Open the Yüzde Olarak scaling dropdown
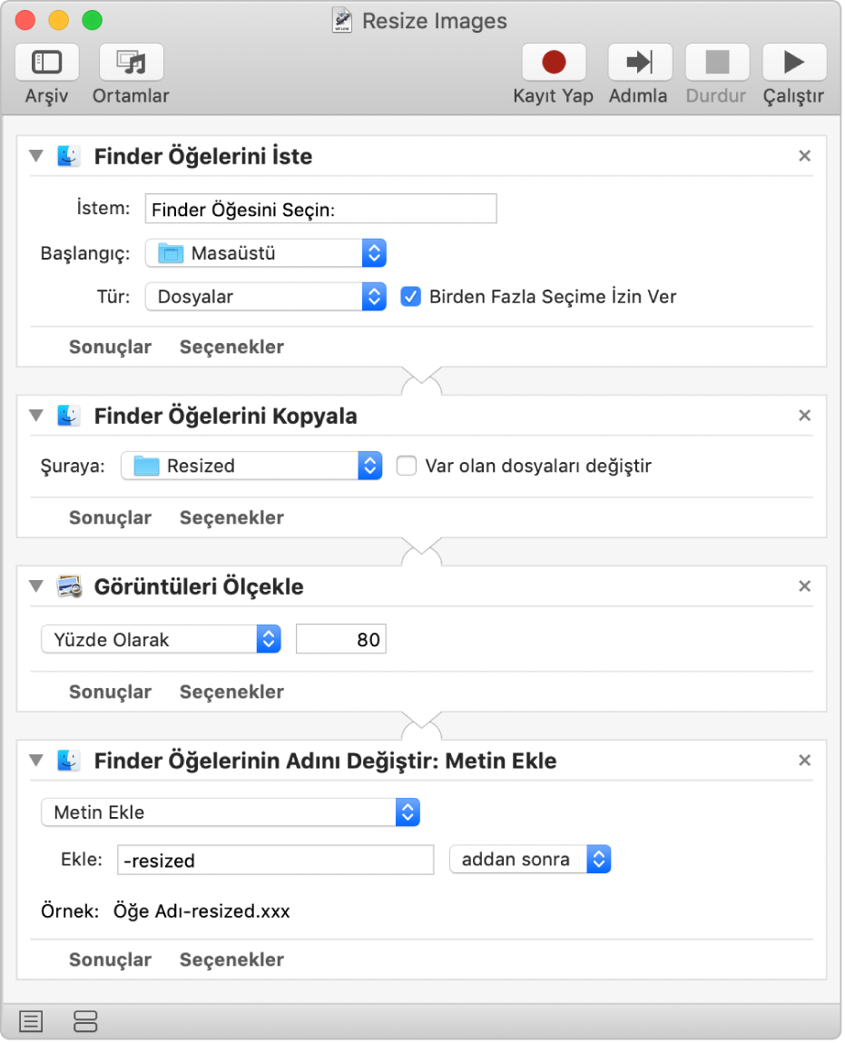The width and height of the screenshot is (845, 1043). [161, 640]
